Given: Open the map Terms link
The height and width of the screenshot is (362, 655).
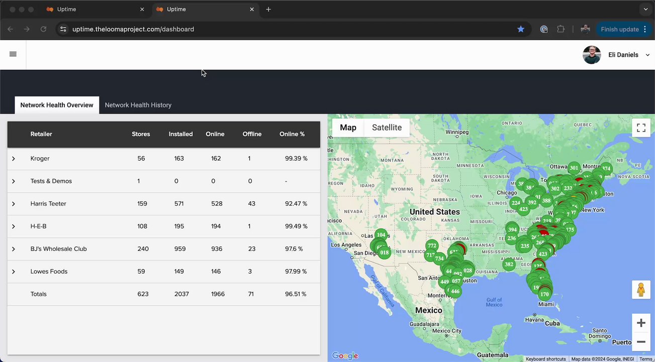Looking at the screenshot, I should (646, 359).
